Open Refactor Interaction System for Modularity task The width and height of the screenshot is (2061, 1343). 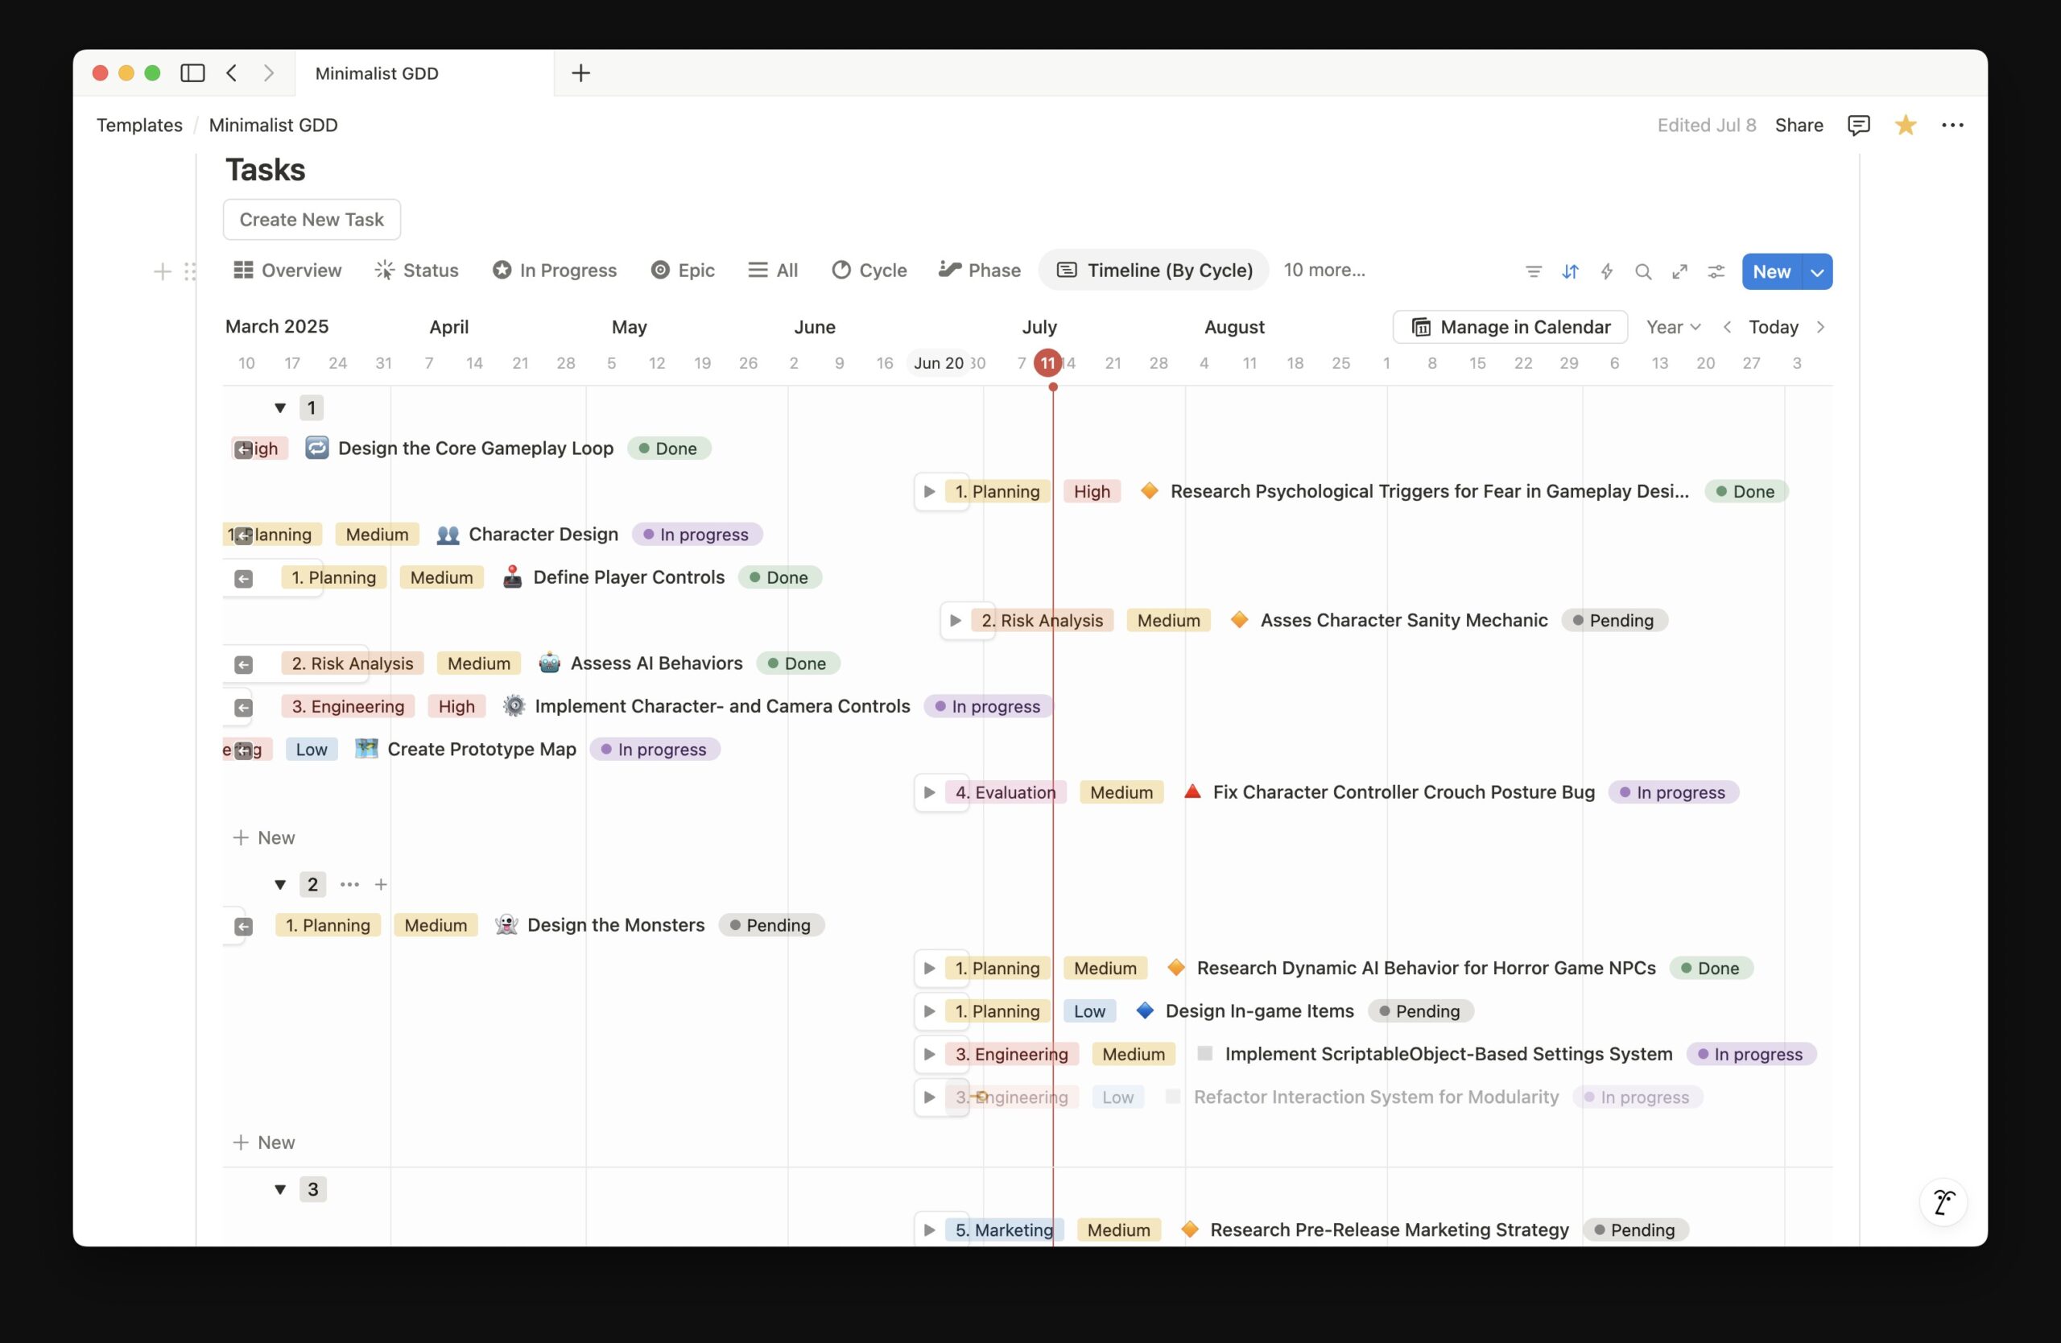[x=1376, y=1097]
